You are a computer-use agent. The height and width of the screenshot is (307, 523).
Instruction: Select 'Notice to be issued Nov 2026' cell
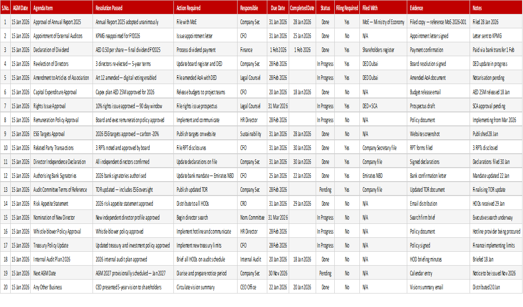click(496, 273)
